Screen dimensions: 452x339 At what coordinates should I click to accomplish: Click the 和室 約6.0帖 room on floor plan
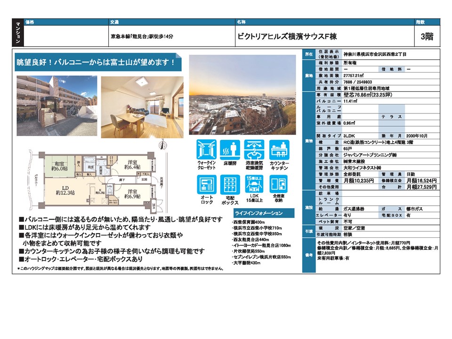(x=60, y=165)
